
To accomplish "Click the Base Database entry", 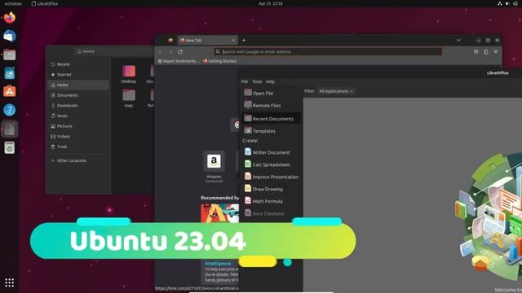I will [x=272, y=213].
